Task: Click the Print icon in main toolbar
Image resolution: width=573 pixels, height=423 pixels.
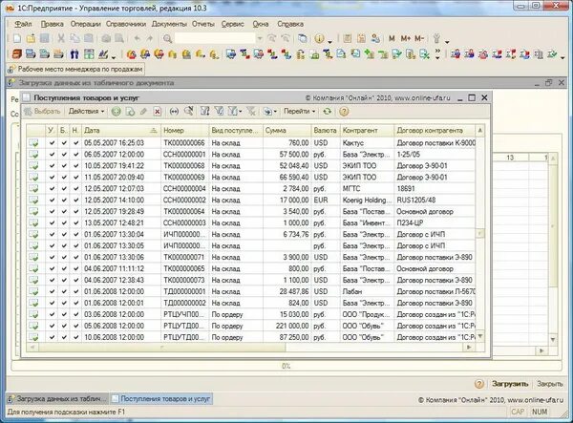Action: (106, 38)
